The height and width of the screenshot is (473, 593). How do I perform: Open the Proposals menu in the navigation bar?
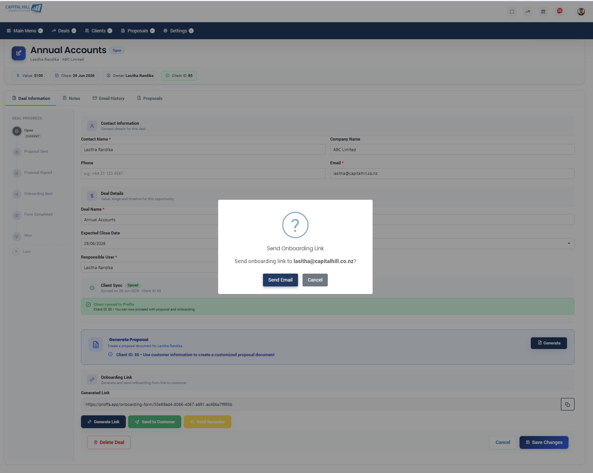coord(138,31)
